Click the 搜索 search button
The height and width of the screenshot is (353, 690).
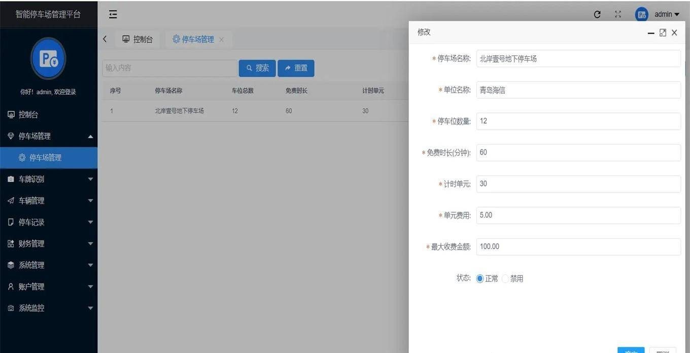[x=257, y=68]
